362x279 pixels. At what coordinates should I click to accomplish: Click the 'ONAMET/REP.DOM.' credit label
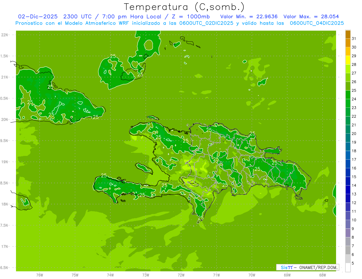coord(318,267)
